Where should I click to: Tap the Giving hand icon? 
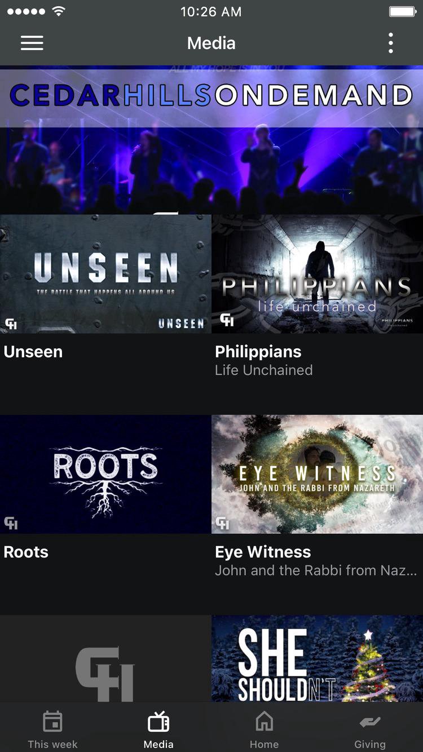[370, 722]
